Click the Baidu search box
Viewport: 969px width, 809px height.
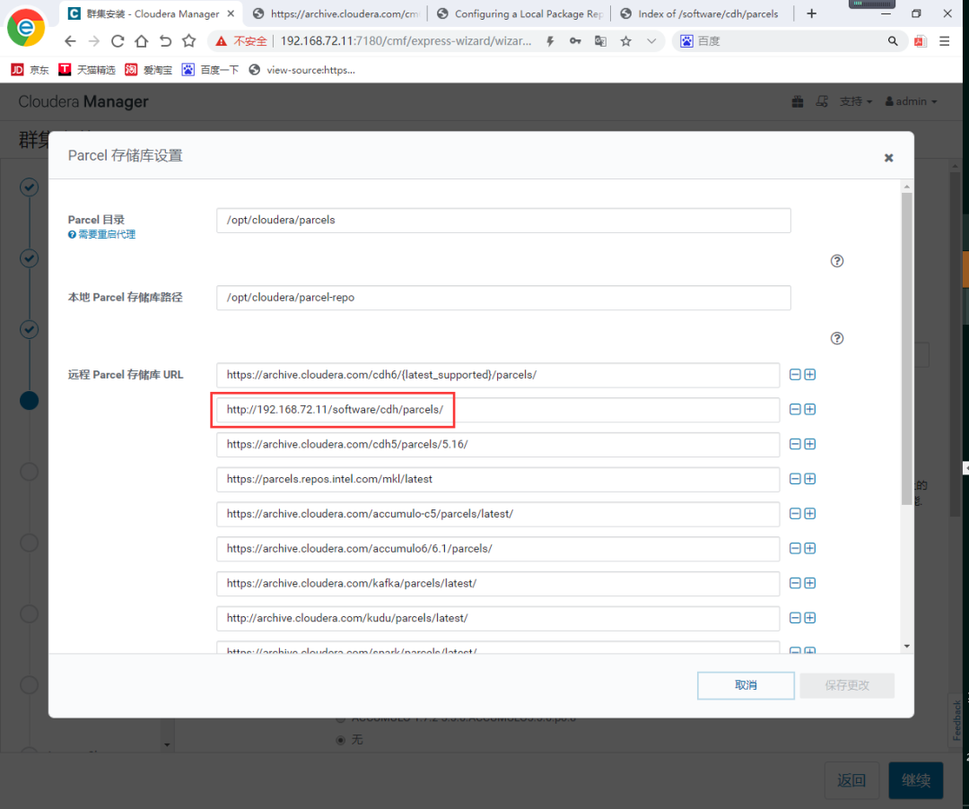(x=790, y=41)
